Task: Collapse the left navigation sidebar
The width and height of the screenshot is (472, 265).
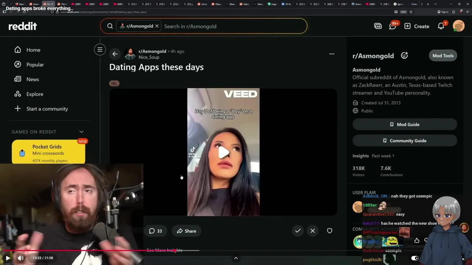Action: click(x=100, y=50)
